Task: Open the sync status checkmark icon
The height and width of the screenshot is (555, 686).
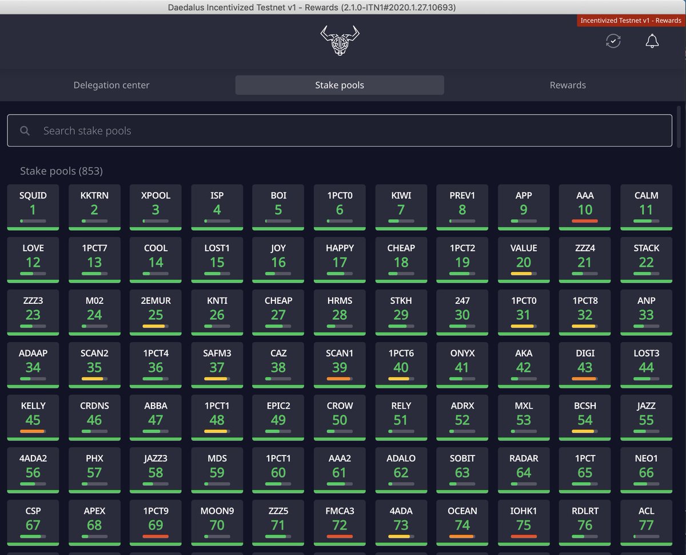Action: pos(613,41)
